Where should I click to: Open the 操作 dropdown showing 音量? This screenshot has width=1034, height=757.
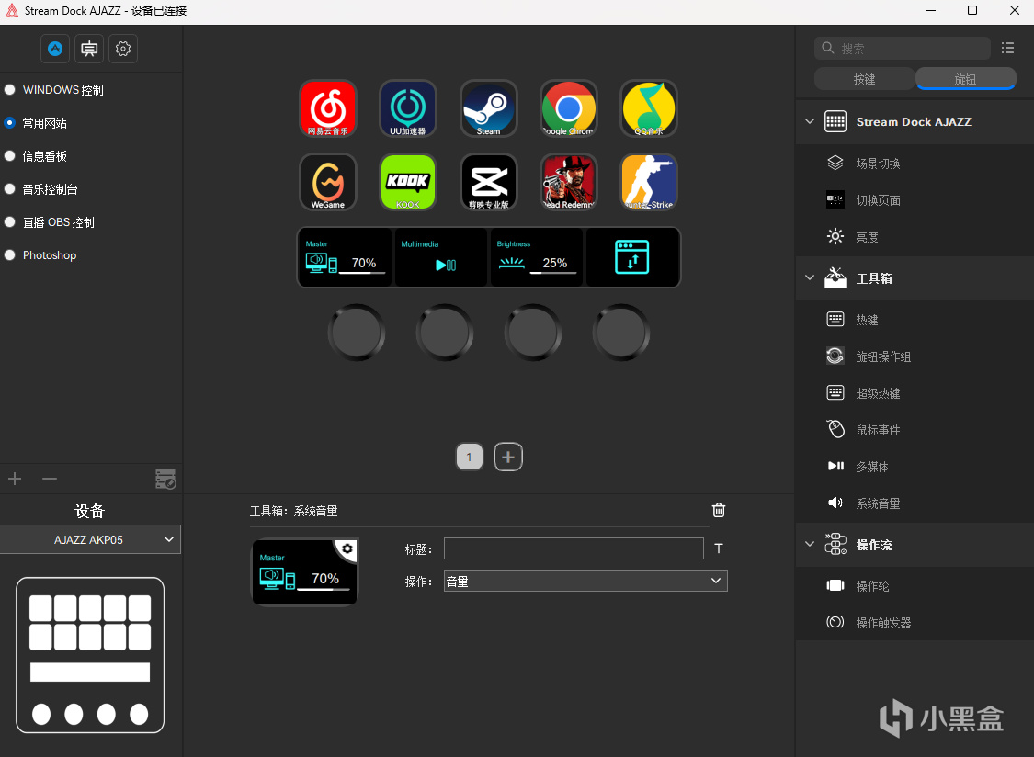(585, 581)
